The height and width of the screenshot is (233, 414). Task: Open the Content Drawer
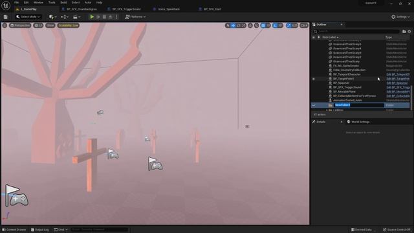coord(14,230)
